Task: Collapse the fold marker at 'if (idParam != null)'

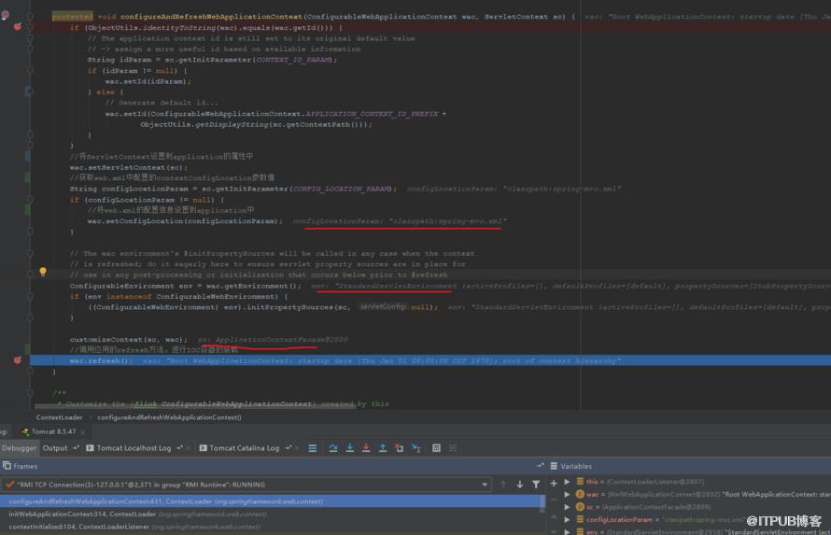Action: [30, 70]
